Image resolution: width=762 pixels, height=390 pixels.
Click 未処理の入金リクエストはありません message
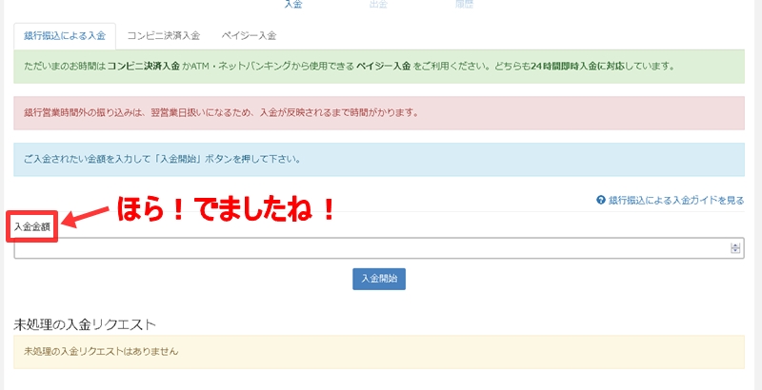click(101, 351)
